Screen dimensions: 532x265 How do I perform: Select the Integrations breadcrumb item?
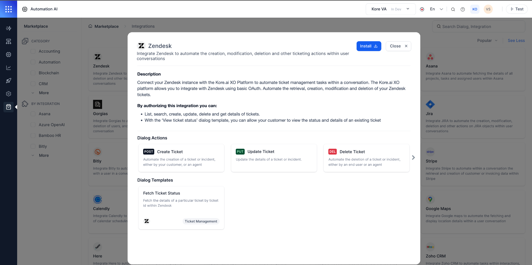coord(143,26)
